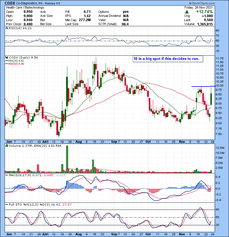Screen dimensions: 229x237
Task: Select the Open value 8.950
Action: click(x=28, y=12)
